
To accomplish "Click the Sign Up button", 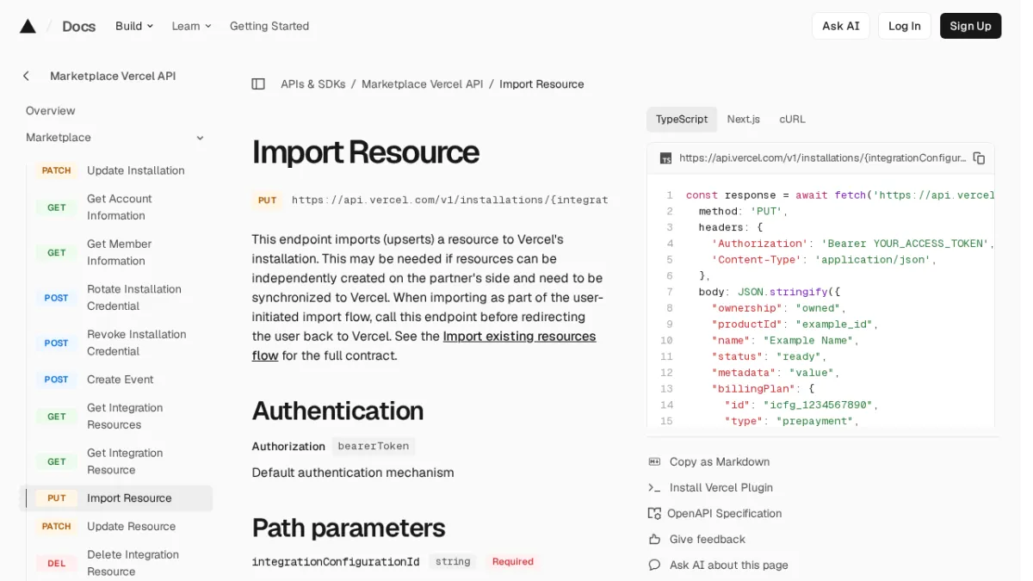I will 971,26.
